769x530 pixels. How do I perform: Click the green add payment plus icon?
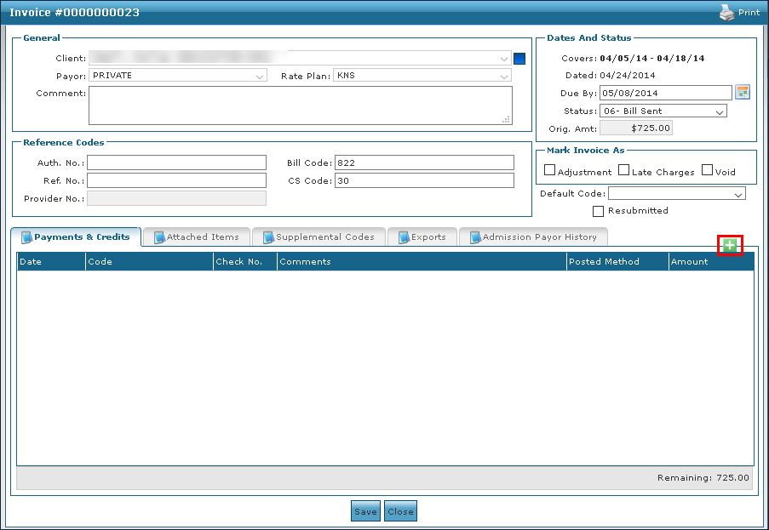pyautogui.click(x=730, y=245)
